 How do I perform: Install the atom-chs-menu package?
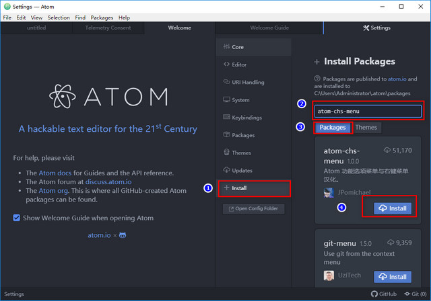(393, 208)
